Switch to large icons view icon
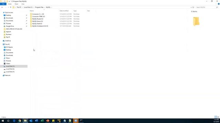The image size is (220, 123). click(x=218, y=117)
